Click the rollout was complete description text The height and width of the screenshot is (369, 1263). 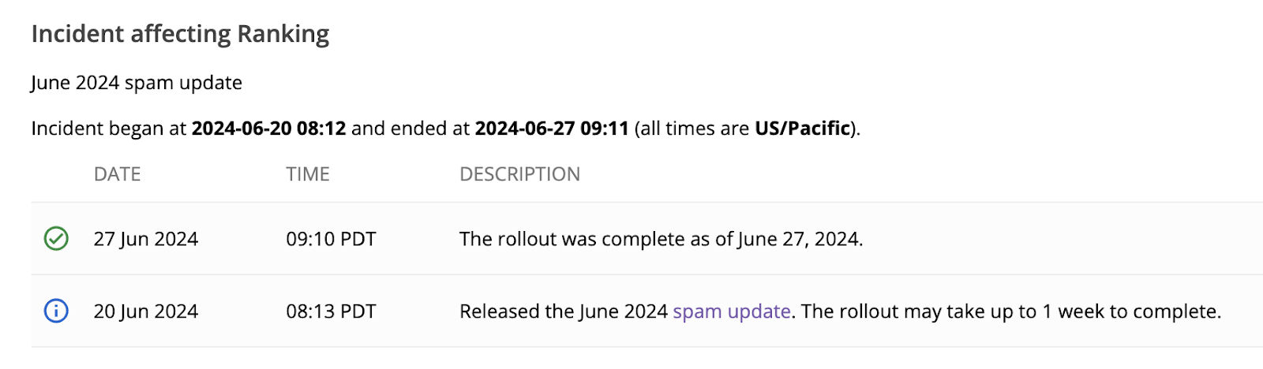[661, 239]
